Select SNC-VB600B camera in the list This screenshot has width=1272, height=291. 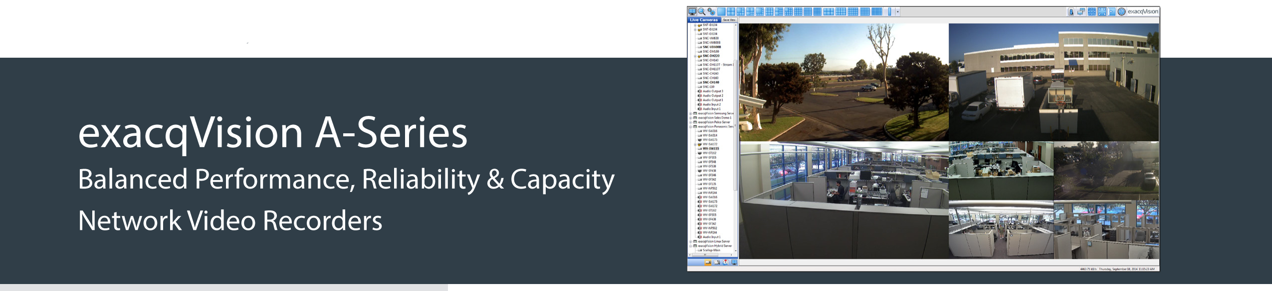point(712,47)
